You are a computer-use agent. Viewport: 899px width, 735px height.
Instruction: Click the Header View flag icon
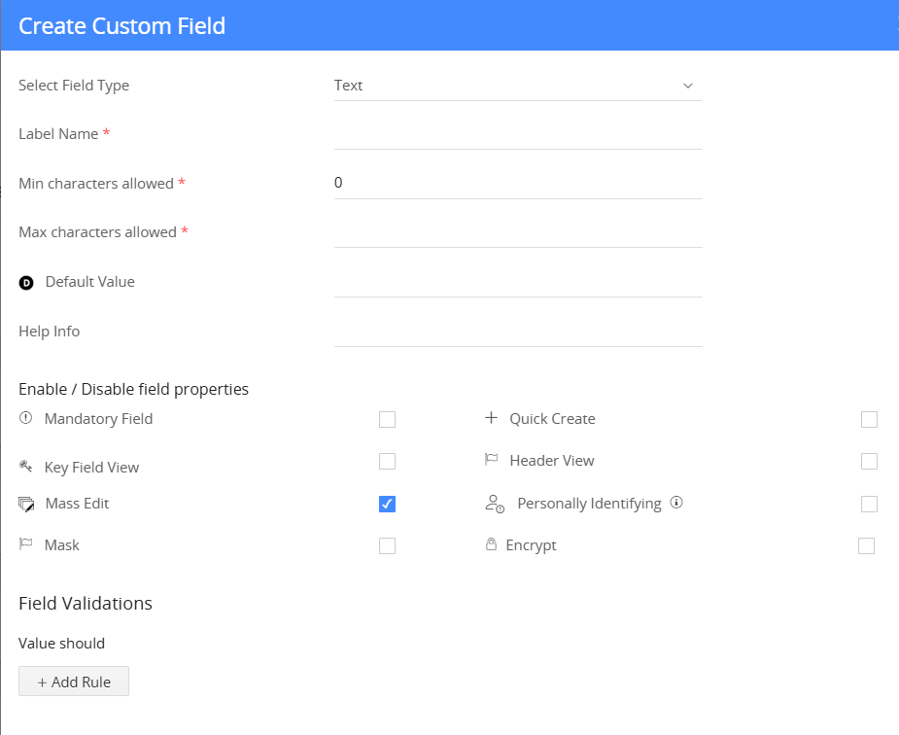click(x=491, y=461)
